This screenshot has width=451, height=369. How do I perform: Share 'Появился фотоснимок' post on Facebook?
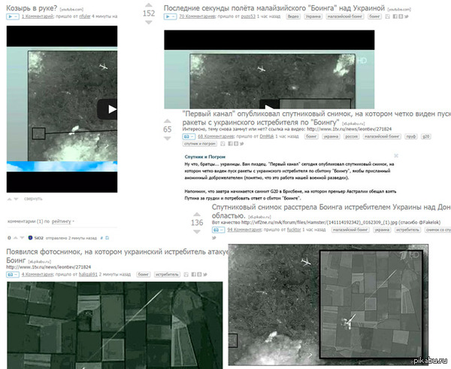194,275
